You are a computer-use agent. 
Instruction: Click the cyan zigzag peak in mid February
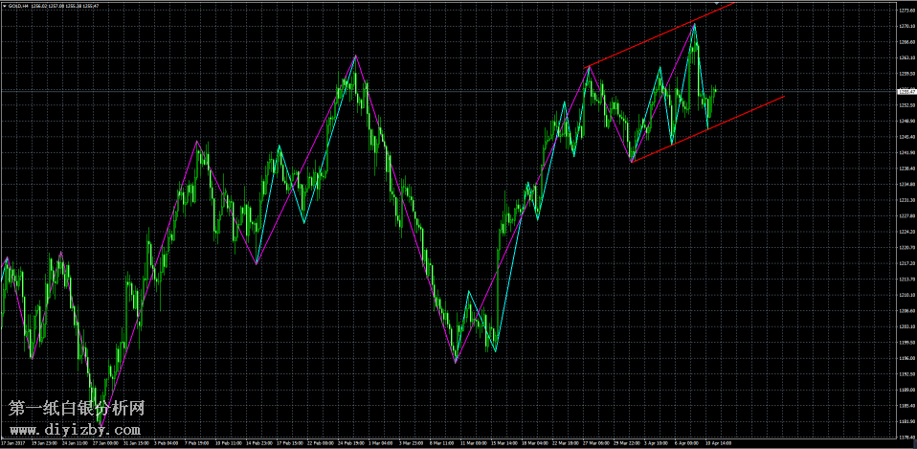click(279, 146)
